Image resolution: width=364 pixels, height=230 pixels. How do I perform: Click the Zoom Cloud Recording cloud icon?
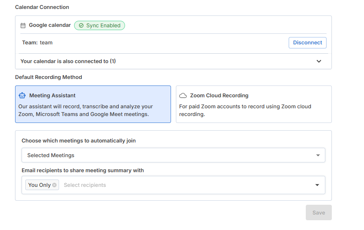[183, 96]
